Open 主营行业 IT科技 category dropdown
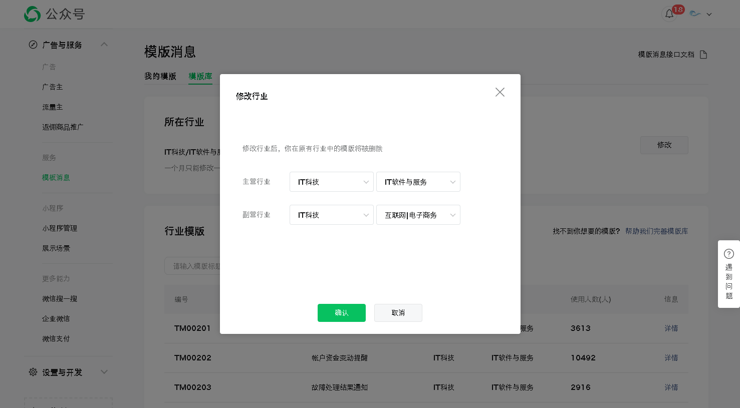740x408 pixels. click(x=331, y=182)
